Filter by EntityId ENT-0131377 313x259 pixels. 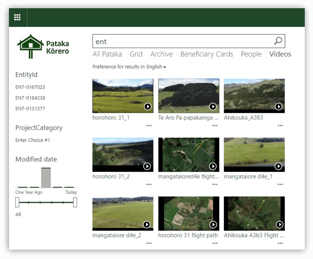click(30, 109)
